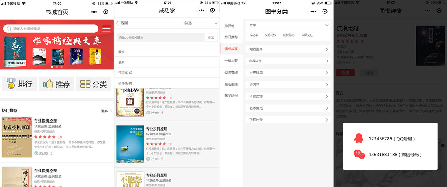Viewport: 447px width, 187px height.
Task: Open the three-dots menu on the 书城首页 header
Action: 94,12
